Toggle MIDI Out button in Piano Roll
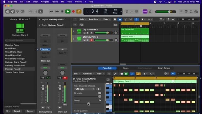202x114 pixels. (x=126, y=74)
